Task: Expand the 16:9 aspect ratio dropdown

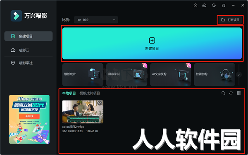Action: click(x=96, y=20)
